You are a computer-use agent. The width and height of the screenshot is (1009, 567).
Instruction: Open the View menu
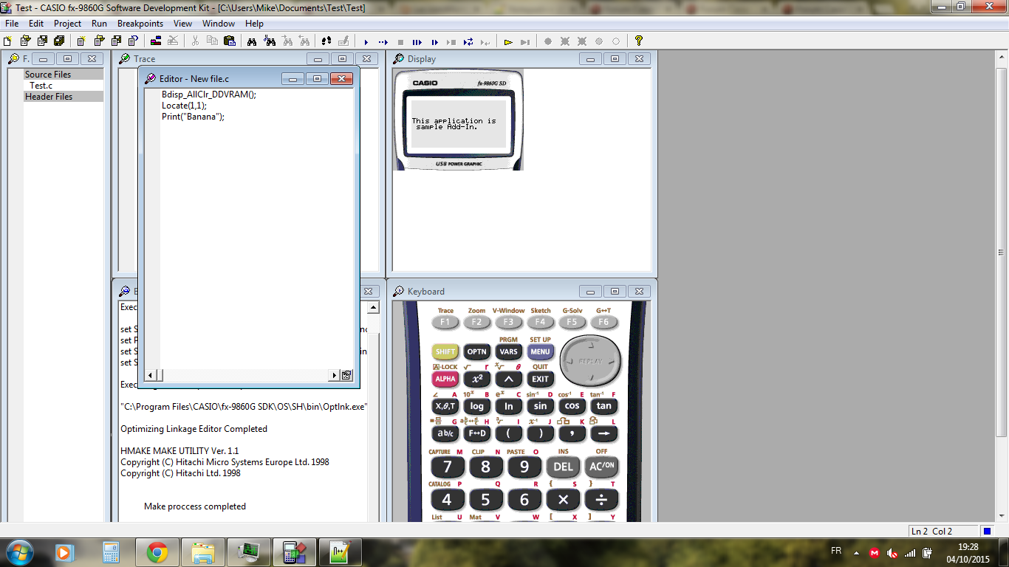pos(182,24)
